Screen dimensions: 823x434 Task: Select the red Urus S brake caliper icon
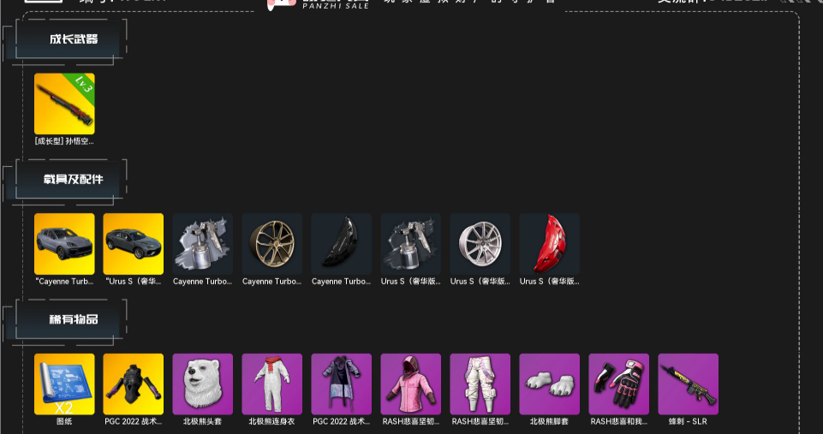550,244
